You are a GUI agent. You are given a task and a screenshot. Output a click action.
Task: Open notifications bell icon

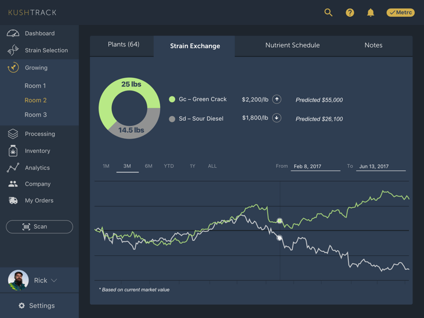tap(371, 12)
